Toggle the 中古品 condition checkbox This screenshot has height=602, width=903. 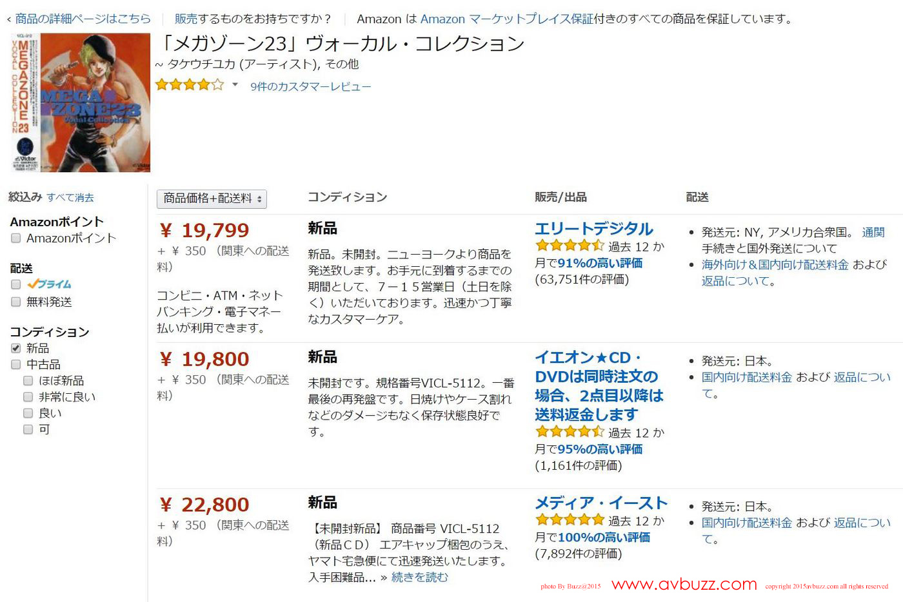16,364
